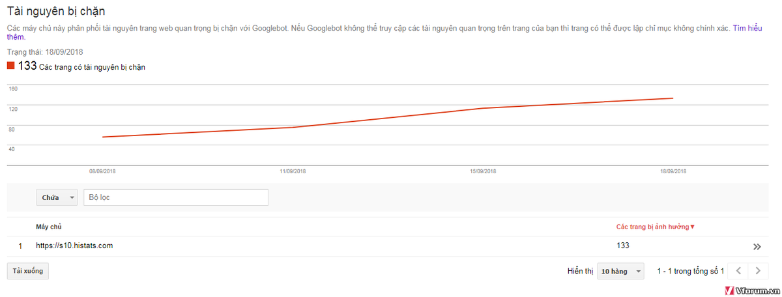
Task: Click the chart line start near 08/09/2018
Action: pyautogui.click(x=103, y=137)
